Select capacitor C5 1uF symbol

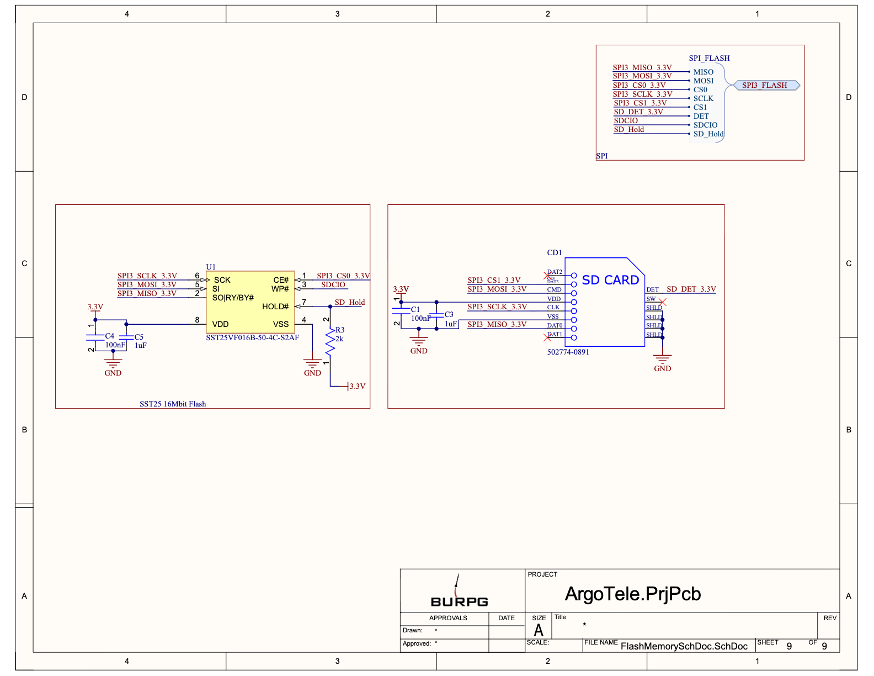click(127, 337)
